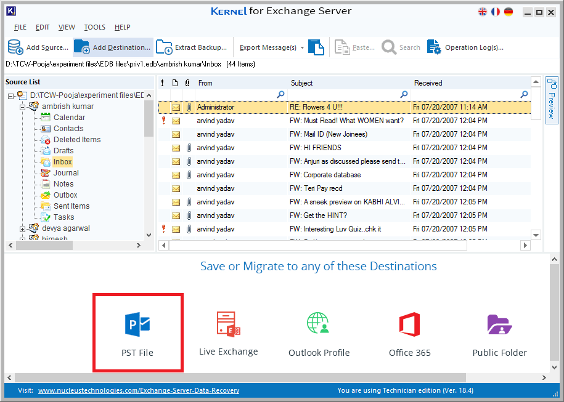Click the Add Source database icon

15,47
